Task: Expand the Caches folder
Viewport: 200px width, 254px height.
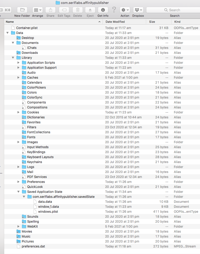Action: (x=19, y=78)
